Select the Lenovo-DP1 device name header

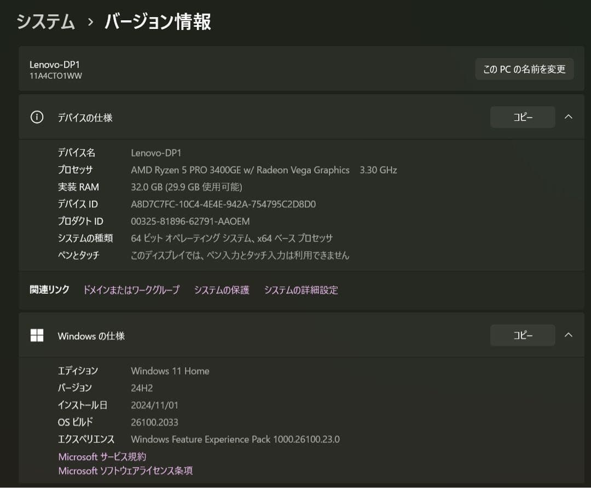point(53,65)
